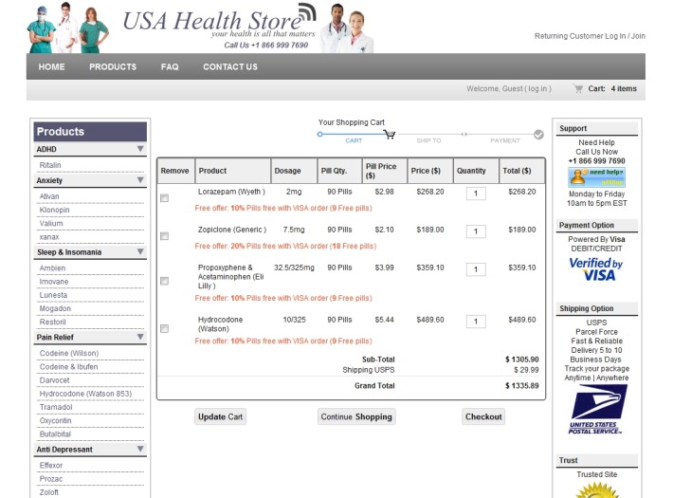This screenshot has width=673, height=498.
Task: Click the payment checkmark step icon
Action: (x=538, y=135)
